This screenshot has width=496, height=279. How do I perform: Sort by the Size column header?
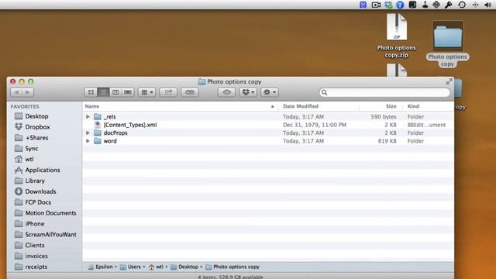pos(381,106)
